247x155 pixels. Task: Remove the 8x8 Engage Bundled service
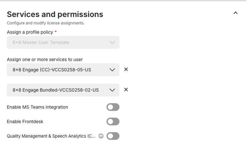126,89
